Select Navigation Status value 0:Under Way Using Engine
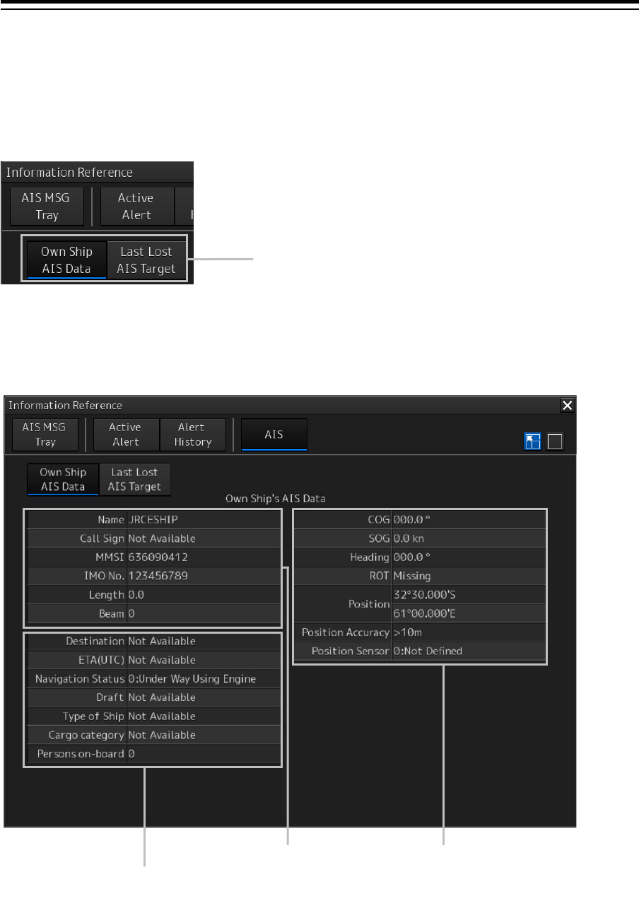Screen dimensions: 639x911 click(192, 679)
